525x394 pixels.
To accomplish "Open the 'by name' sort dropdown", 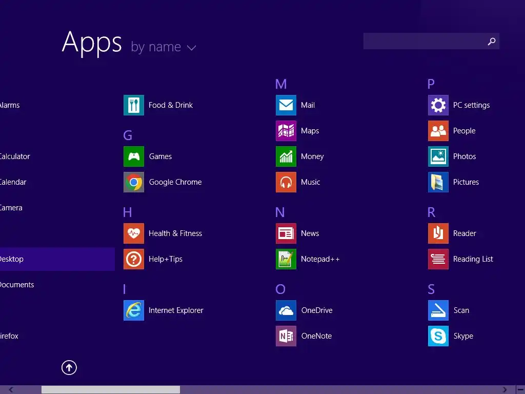I will (x=163, y=47).
